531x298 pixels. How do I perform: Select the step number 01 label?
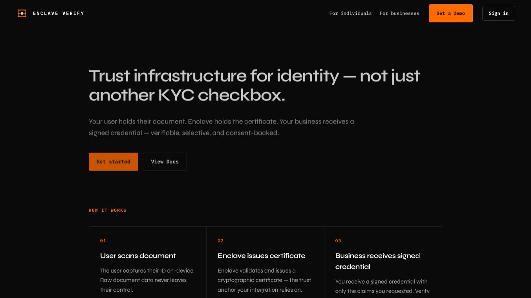[x=103, y=241]
